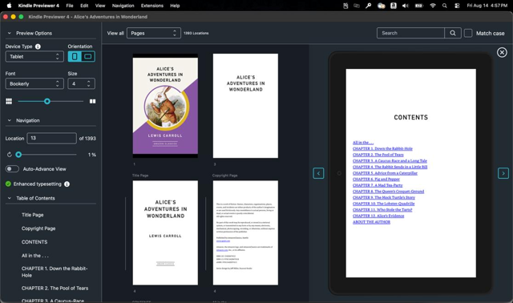The image size is (513, 303).
Task: Select CHAPTER 1. Down the Rabbit-Hole sidebar item
Action: coord(55,272)
